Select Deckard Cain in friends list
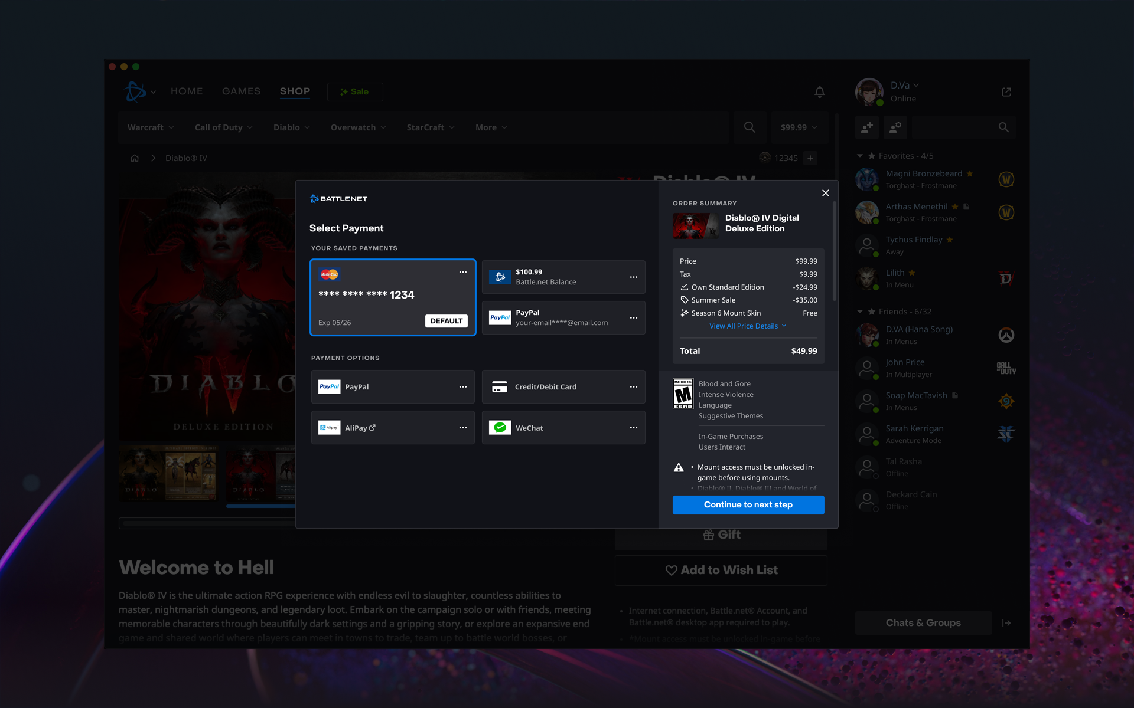 pyautogui.click(x=936, y=500)
